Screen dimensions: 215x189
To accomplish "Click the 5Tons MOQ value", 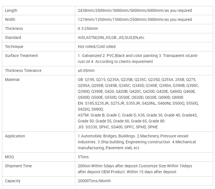I will click(x=83, y=157).
